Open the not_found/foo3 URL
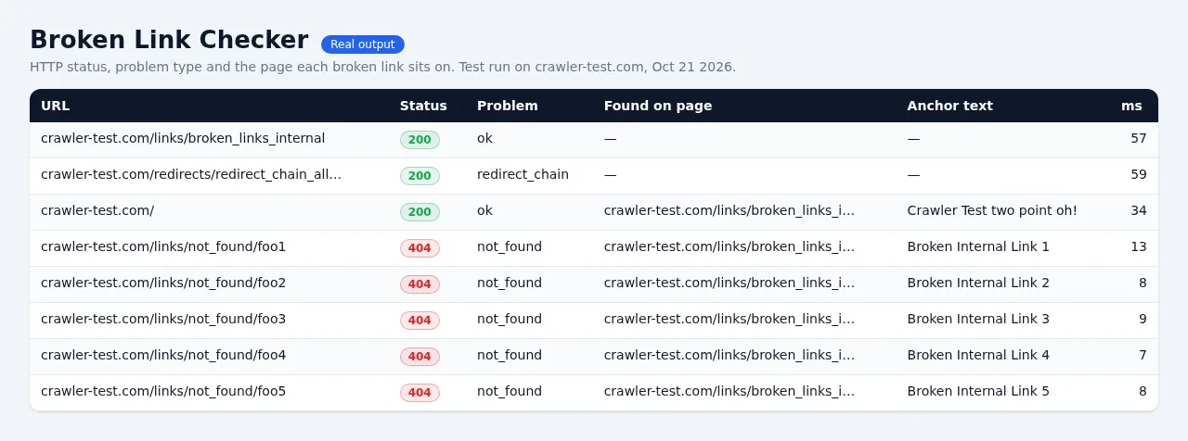Image resolution: width=1188 pixels, height=441 pixels. (163, 319)
